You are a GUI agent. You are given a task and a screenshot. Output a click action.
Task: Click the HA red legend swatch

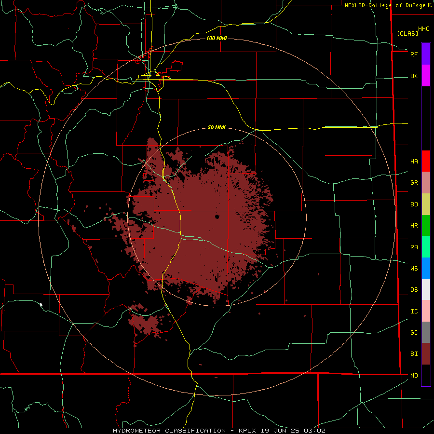[426, 161]
